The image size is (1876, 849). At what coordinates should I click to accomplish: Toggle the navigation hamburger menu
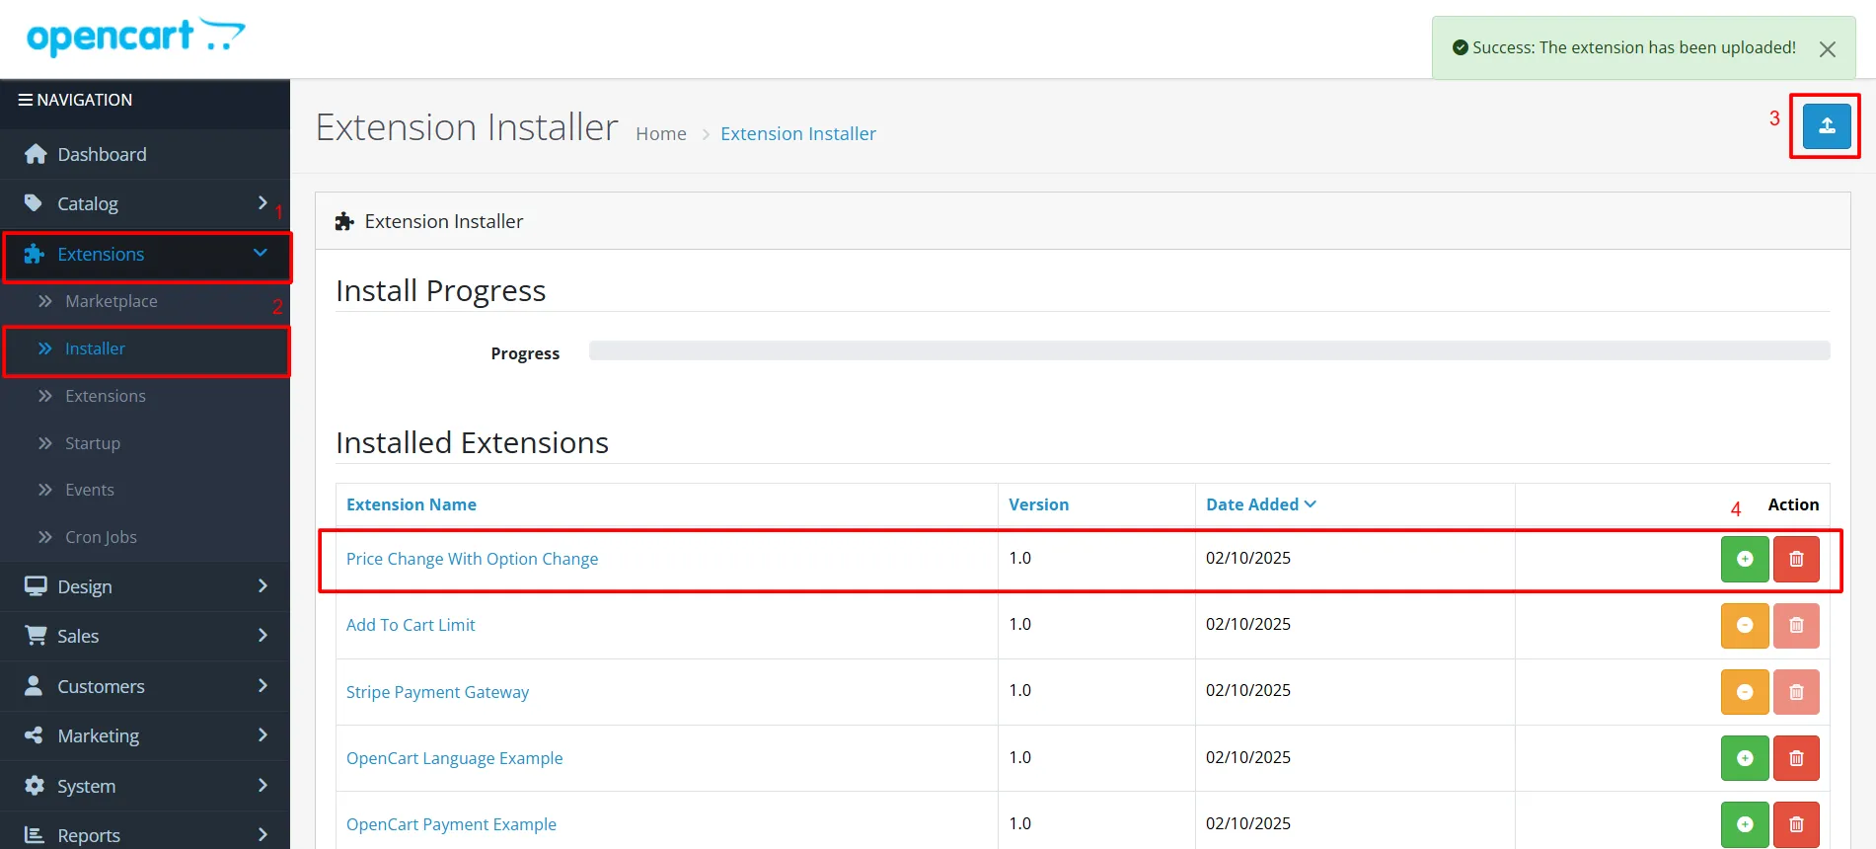[26, 100]
